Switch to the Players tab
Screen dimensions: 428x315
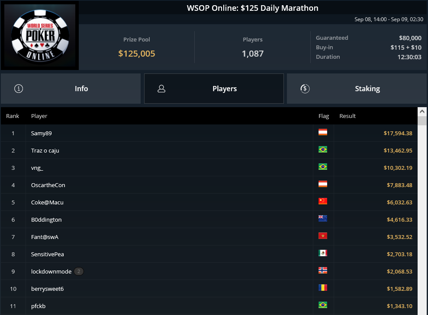pos(214,89)
